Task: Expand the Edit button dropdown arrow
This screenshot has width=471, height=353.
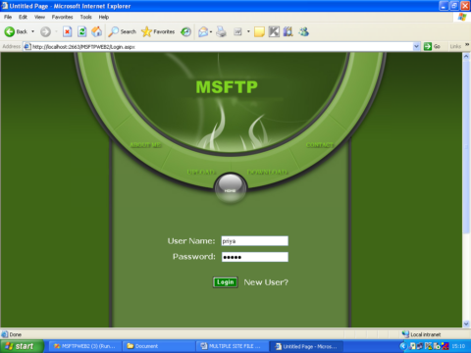Action: coord(248,31)
